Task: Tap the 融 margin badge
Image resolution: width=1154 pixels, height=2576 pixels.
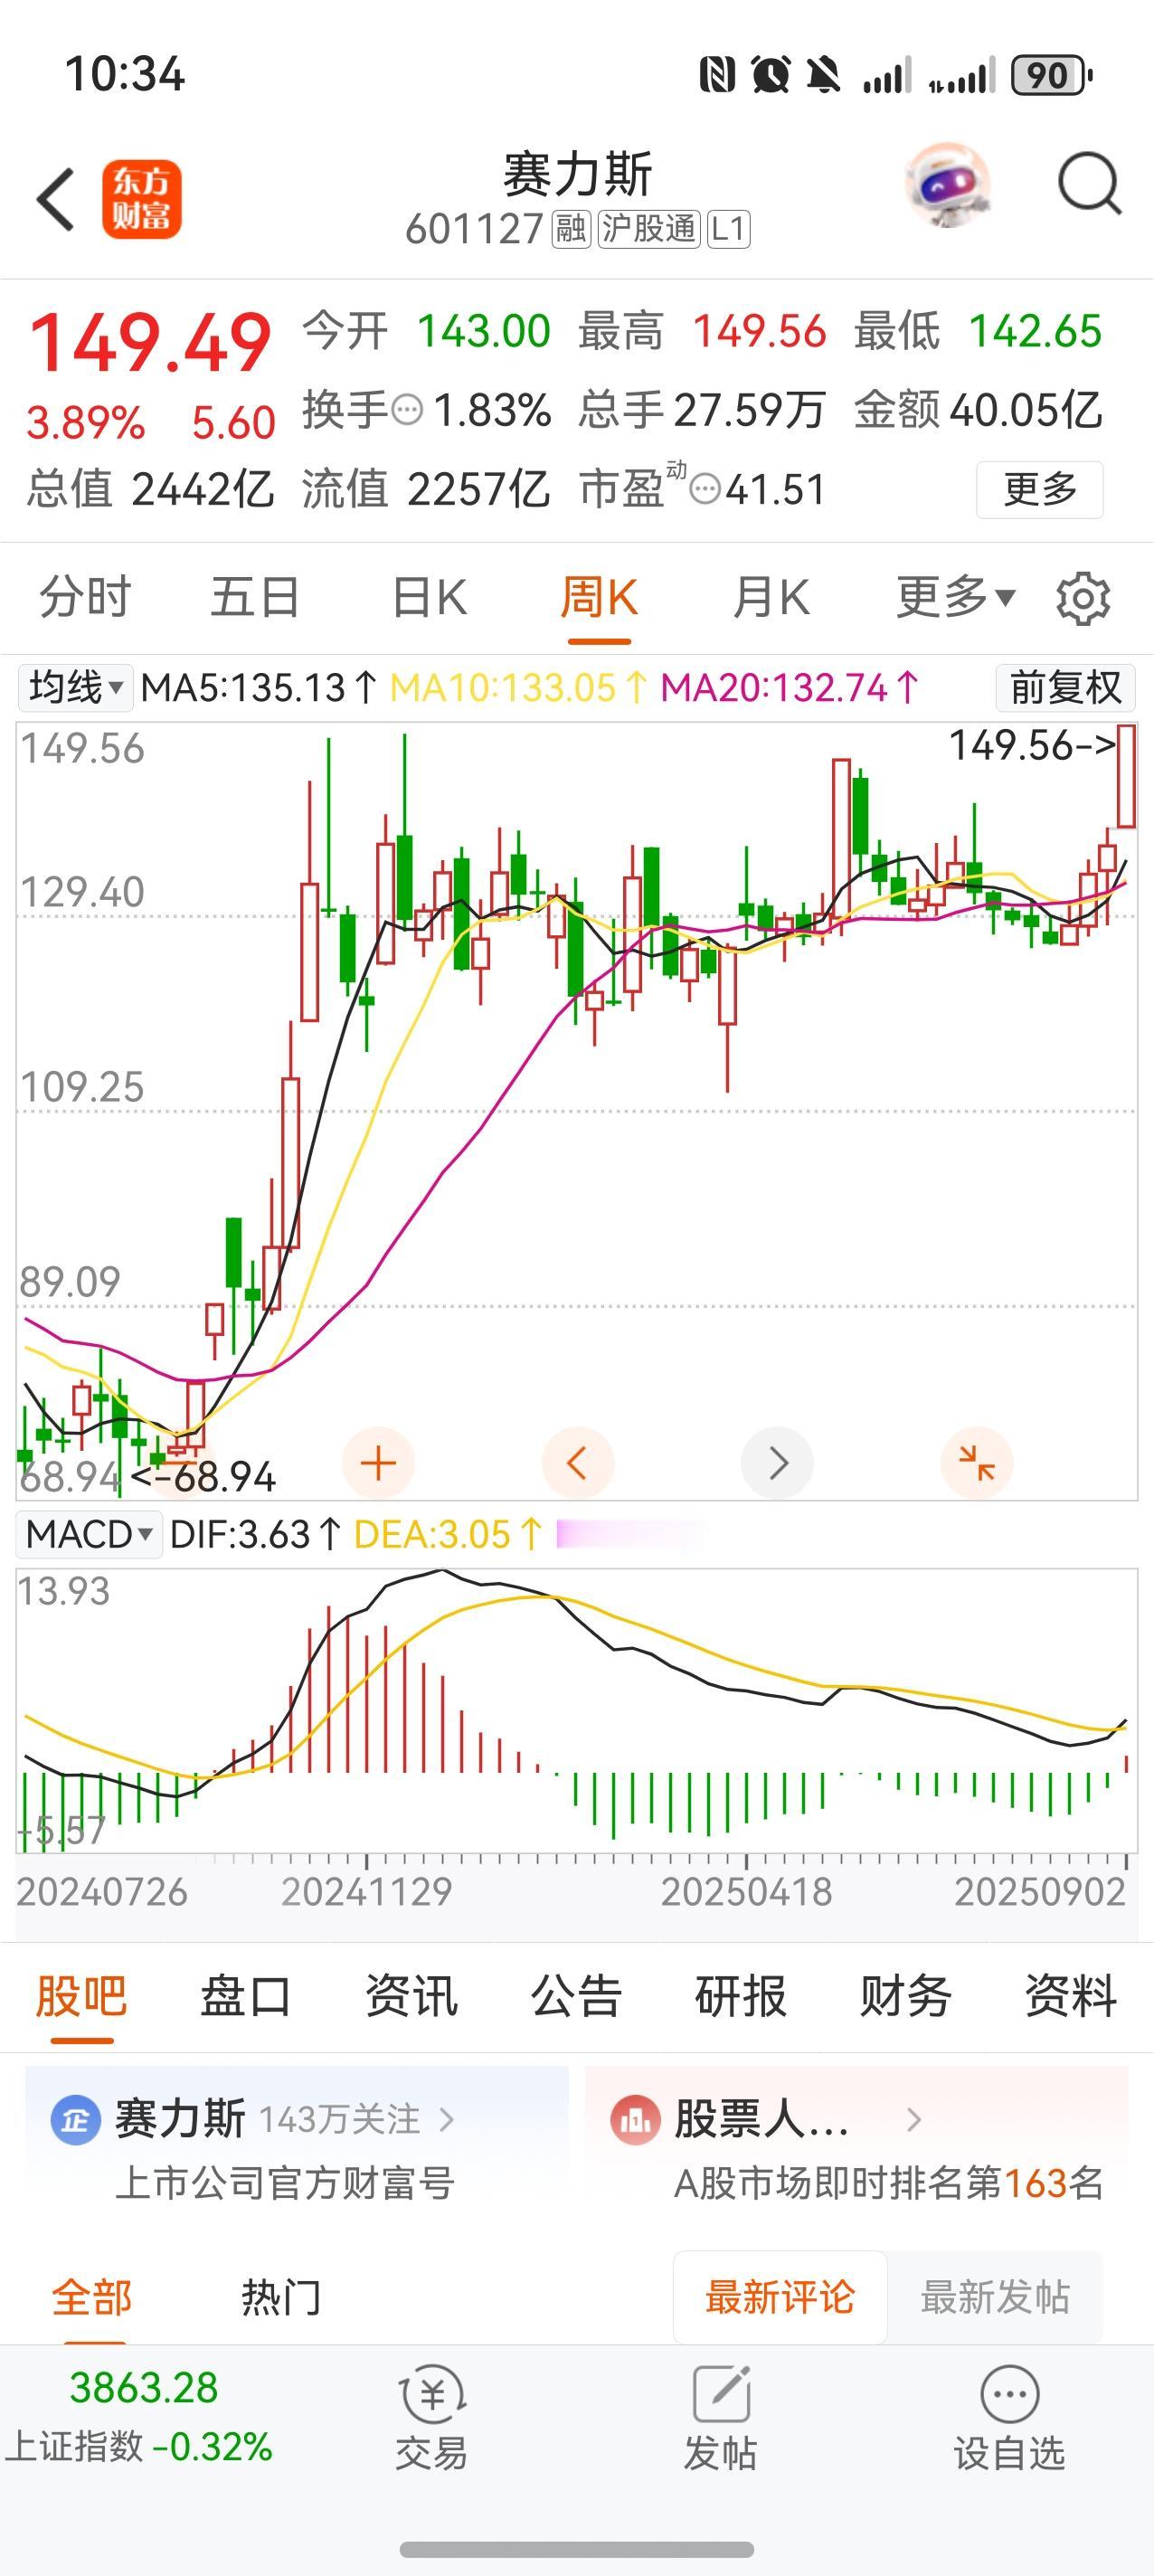Action: [571, 229]
